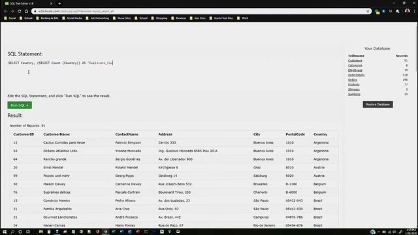The width and height of the screenshot is (418, 235).
Task: Select the Suprêmes délices customer name
Action: pos(57,193)
